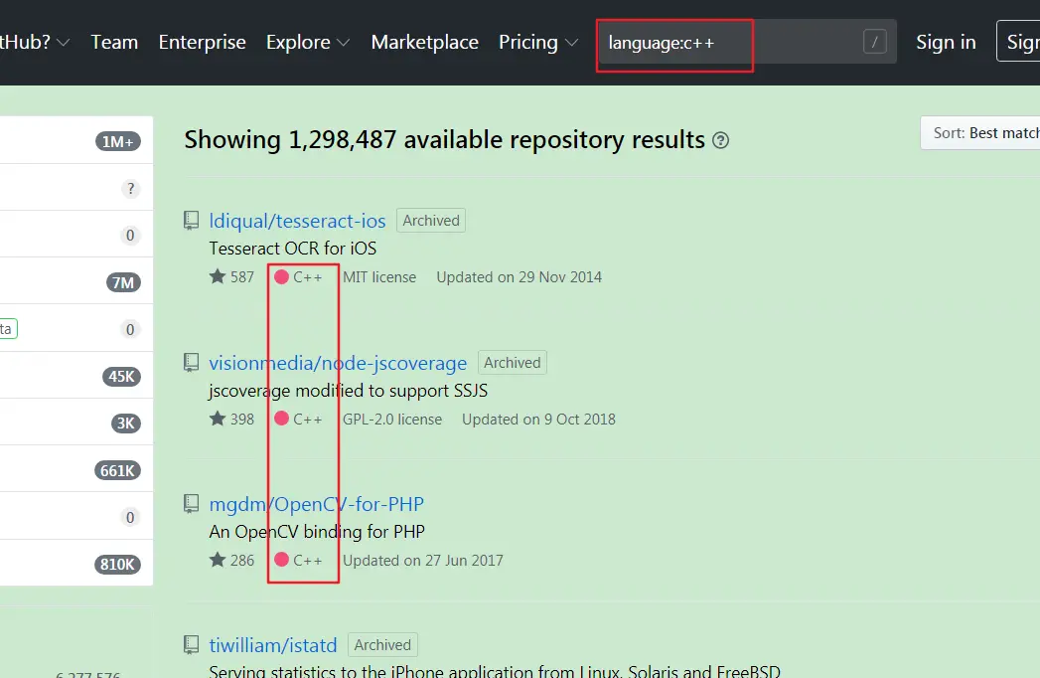1040x678 pixels.
Task: Click the Archived badge on node-jscoverage
Action: pyautogui.click(x=512, y=363)
